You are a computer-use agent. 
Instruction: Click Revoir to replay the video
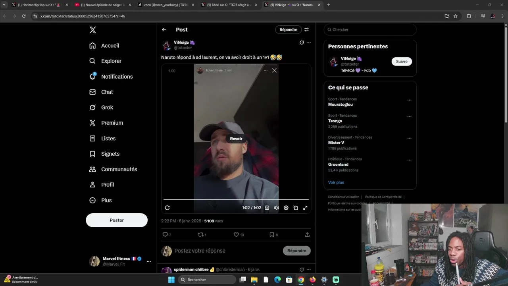pos(236,139)
